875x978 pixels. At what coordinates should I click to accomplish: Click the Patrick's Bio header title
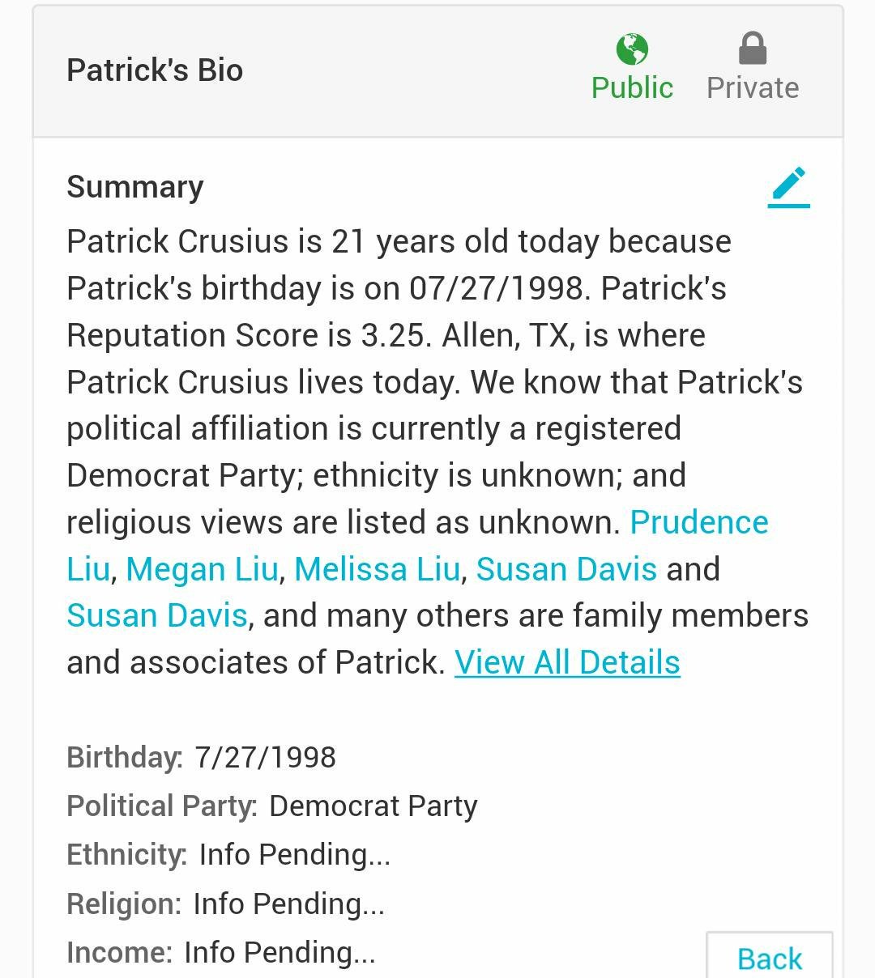pos(155,70)
